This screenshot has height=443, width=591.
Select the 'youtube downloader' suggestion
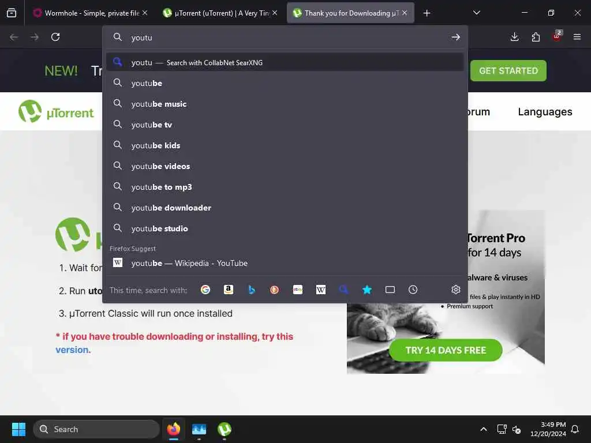coord(285,208)
